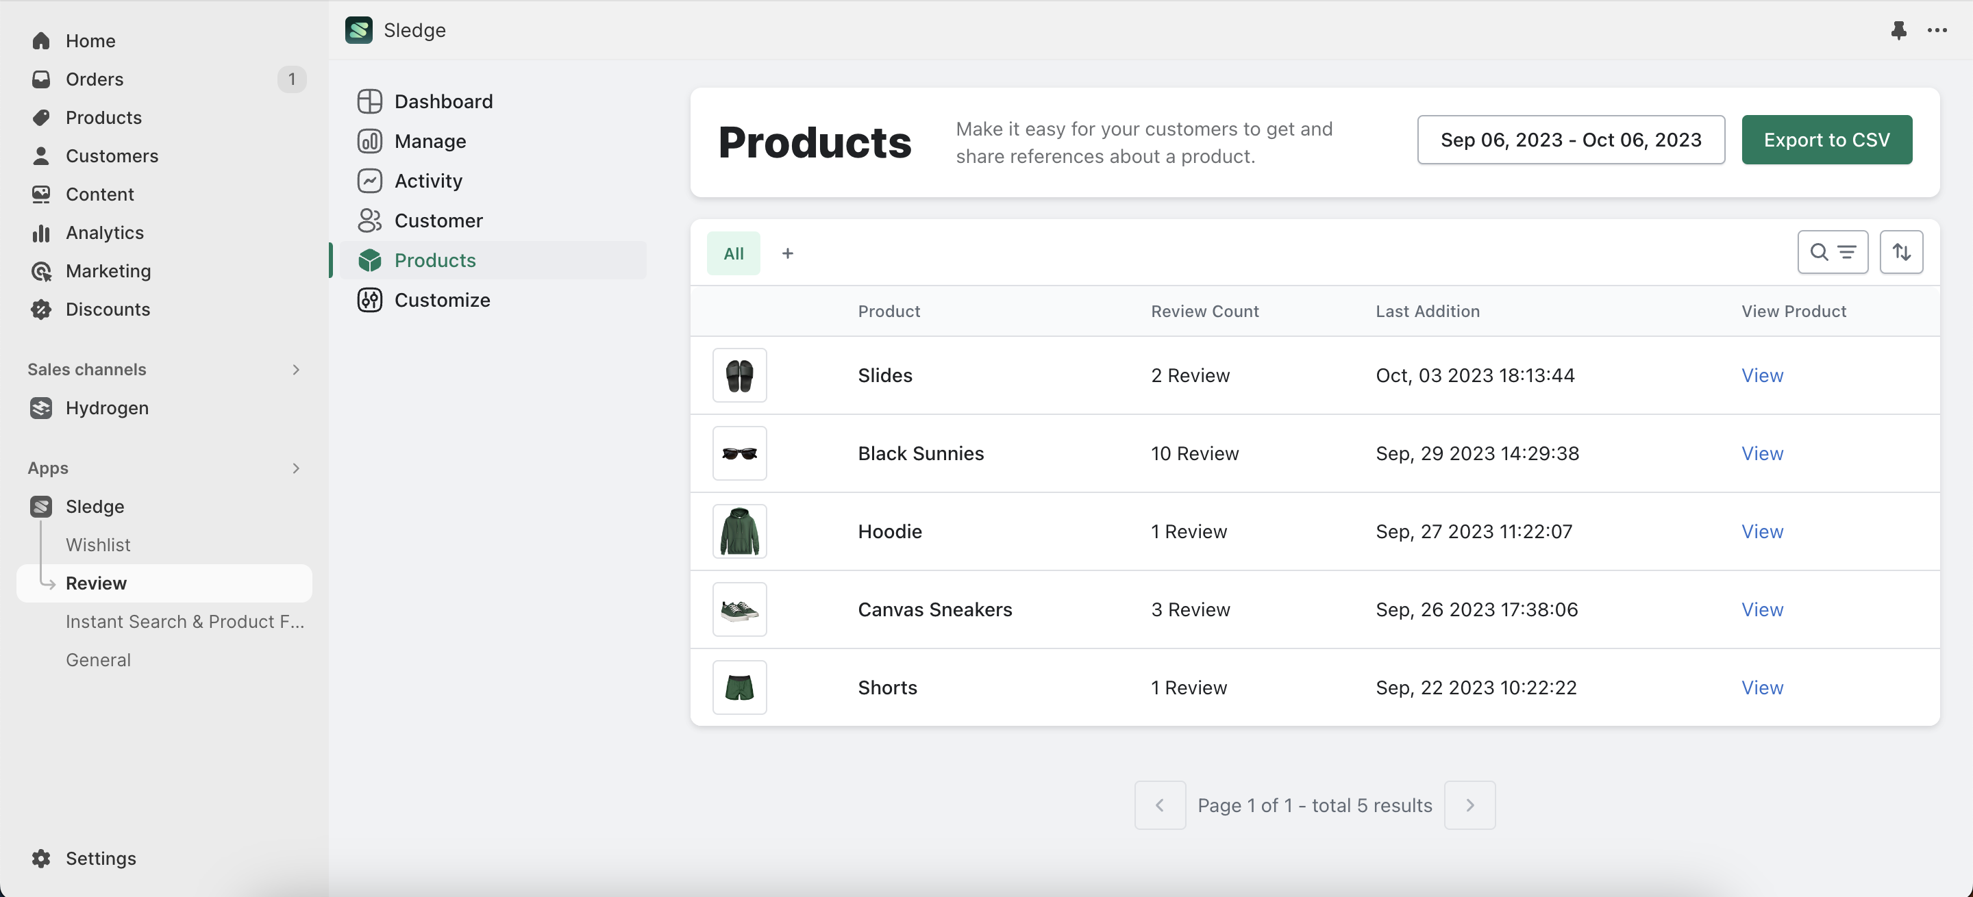Click View link for Black Sunnies
Image resolution: width=1973 pixels, height=897 pixels.
(x=1761, y=453)
